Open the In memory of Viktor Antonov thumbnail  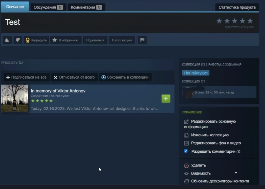click(x=14, y=98)
